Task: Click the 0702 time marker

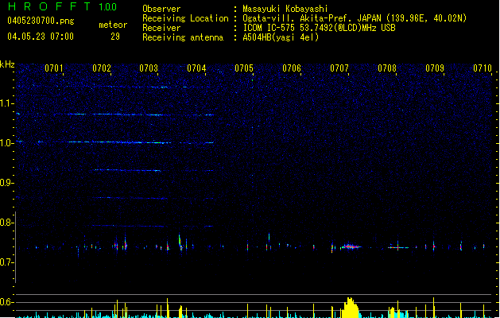Action: [102, 68]
